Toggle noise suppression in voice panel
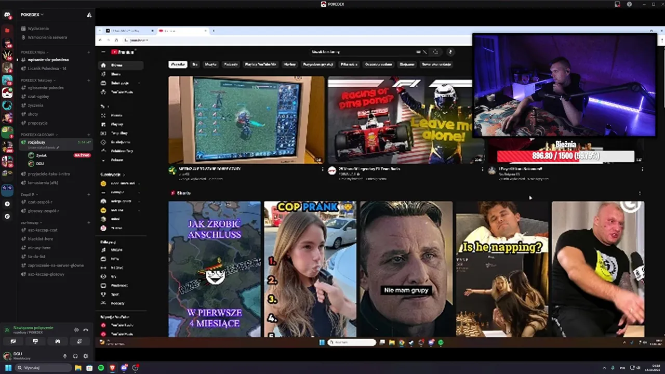 (x=76, y=330)
